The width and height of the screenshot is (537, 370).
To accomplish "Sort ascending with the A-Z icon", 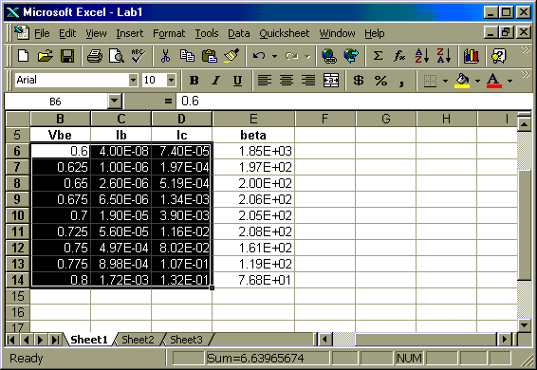I will click(x=421, y=56).
